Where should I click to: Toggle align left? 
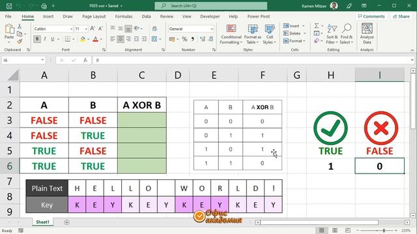pyautogui.click(x=113, y=39)
